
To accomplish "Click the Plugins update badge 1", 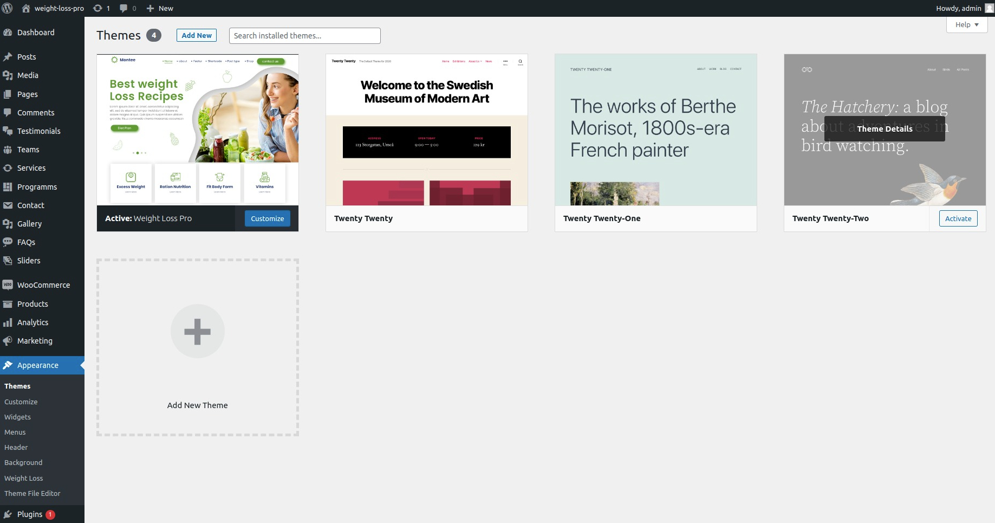I will (x=50, y=515).
